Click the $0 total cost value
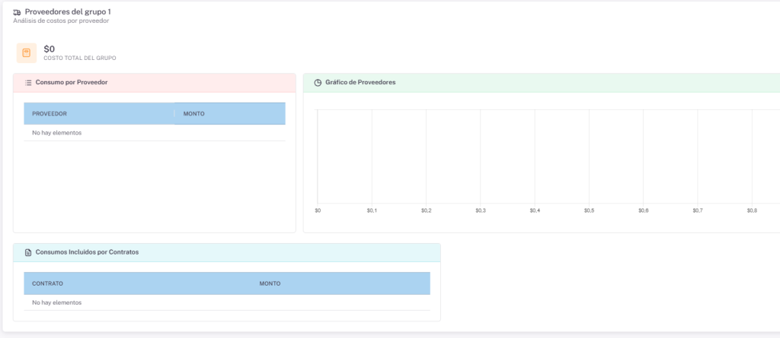The width and height of the screenshot is (780, 338). [x=50, y=49]
